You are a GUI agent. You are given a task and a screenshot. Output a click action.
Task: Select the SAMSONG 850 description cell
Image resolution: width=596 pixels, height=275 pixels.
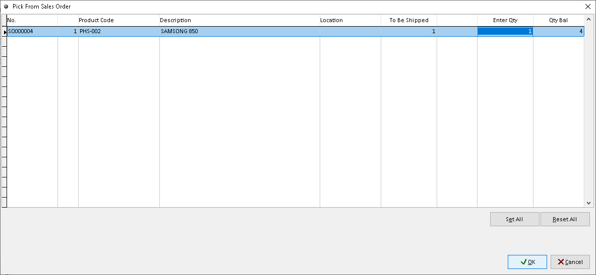[x=240, y=32]
